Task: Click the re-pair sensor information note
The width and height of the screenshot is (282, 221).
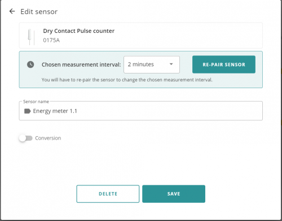Action: click(x=127, y=80)
